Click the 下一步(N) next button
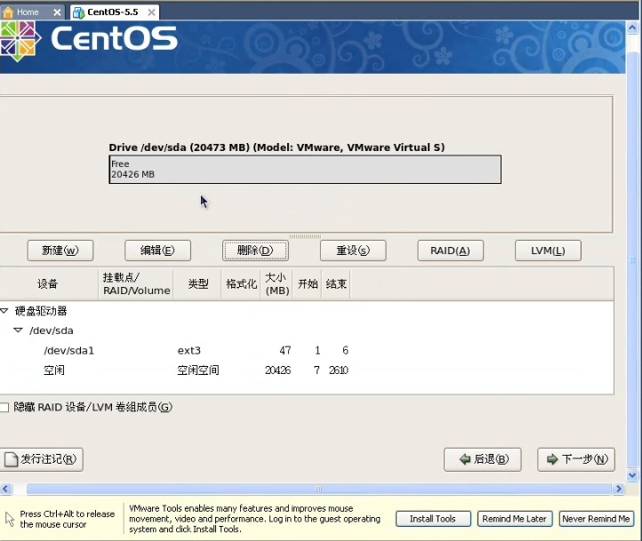Viewport: 642px width, 541px height. (576, 459)
